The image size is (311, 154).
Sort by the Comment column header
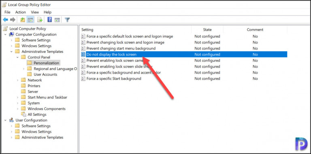click(x=255, y=29)
